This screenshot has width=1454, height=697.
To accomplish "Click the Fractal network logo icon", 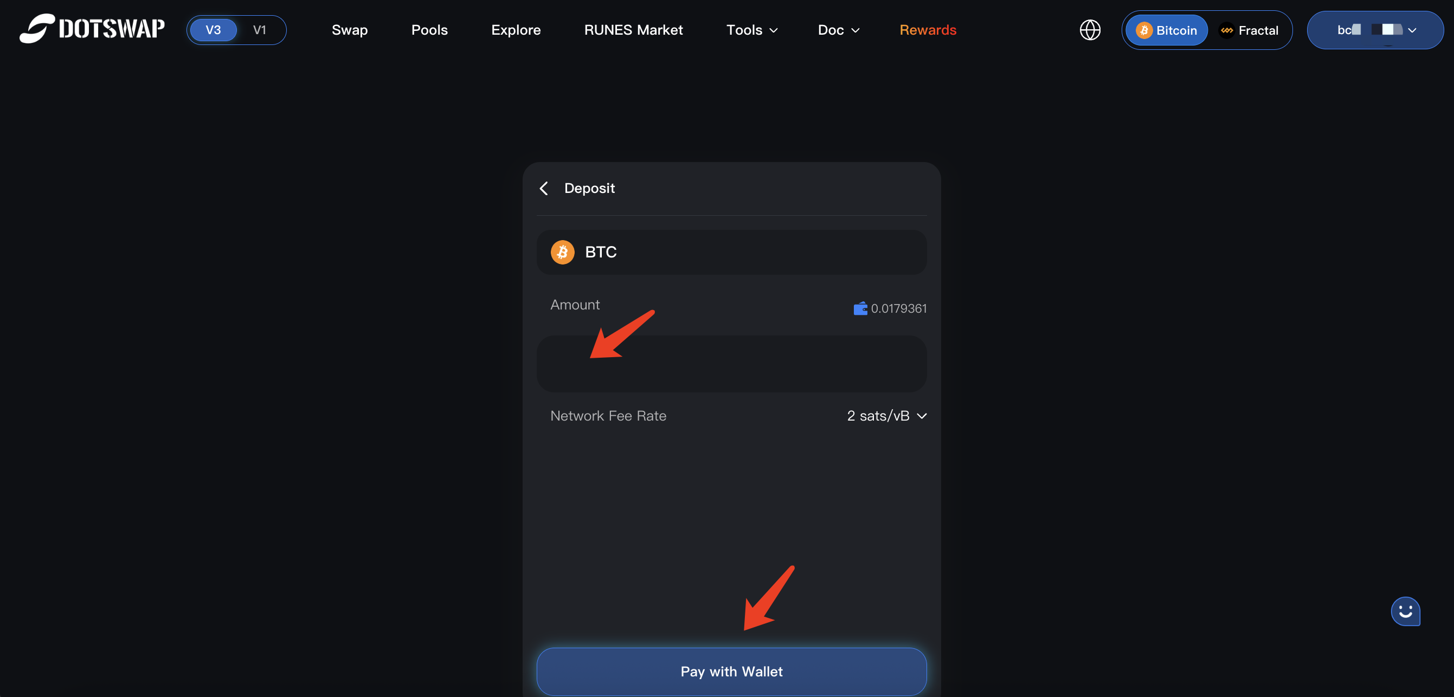I will (x=1226, y=30).
